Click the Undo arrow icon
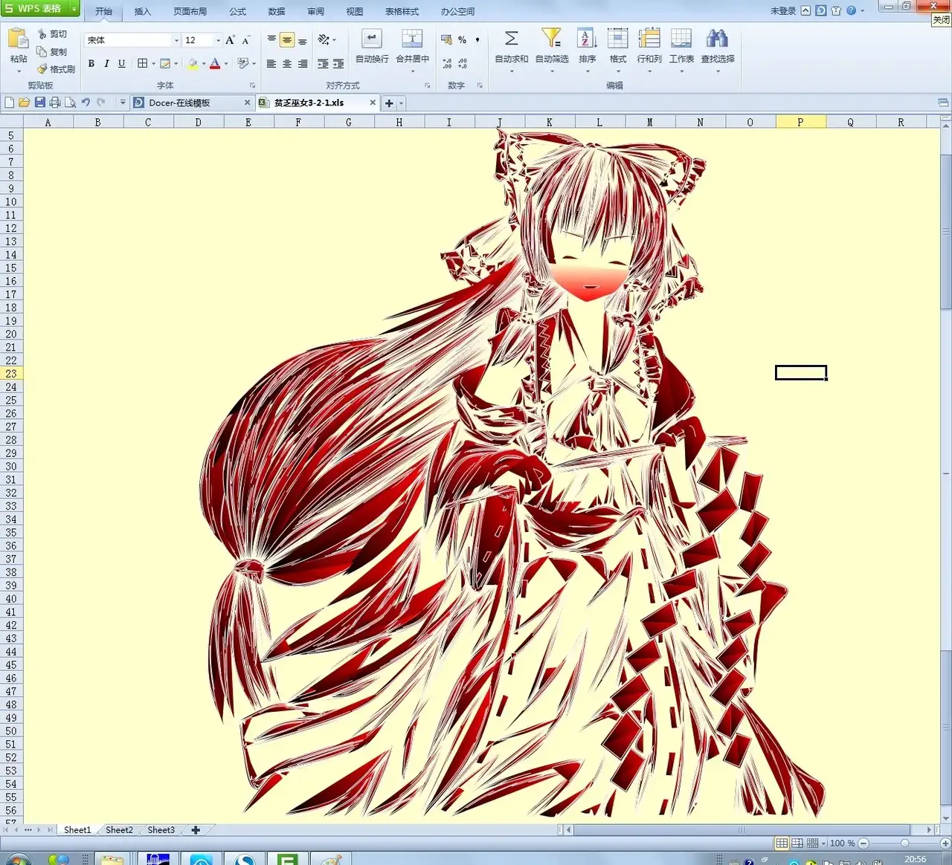This screenshot has height=865, width=952. (x=86, y=103)
